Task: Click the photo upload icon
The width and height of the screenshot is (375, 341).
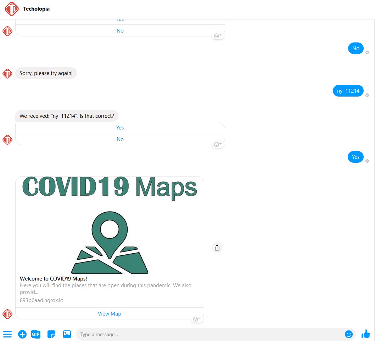Action: 67,334
